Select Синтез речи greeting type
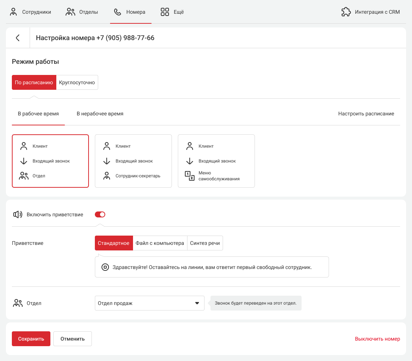The height and width of the screenshot is (361, 412). coord(205,243)
